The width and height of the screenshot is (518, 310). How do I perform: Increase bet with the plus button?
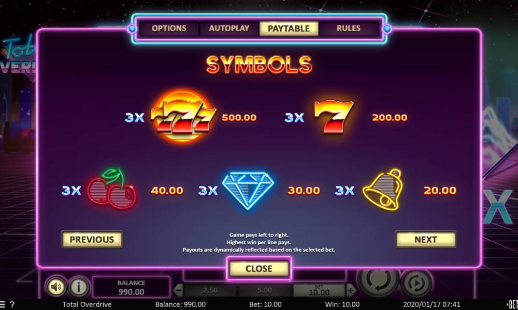pyautogui.click(x=351, y=290)
